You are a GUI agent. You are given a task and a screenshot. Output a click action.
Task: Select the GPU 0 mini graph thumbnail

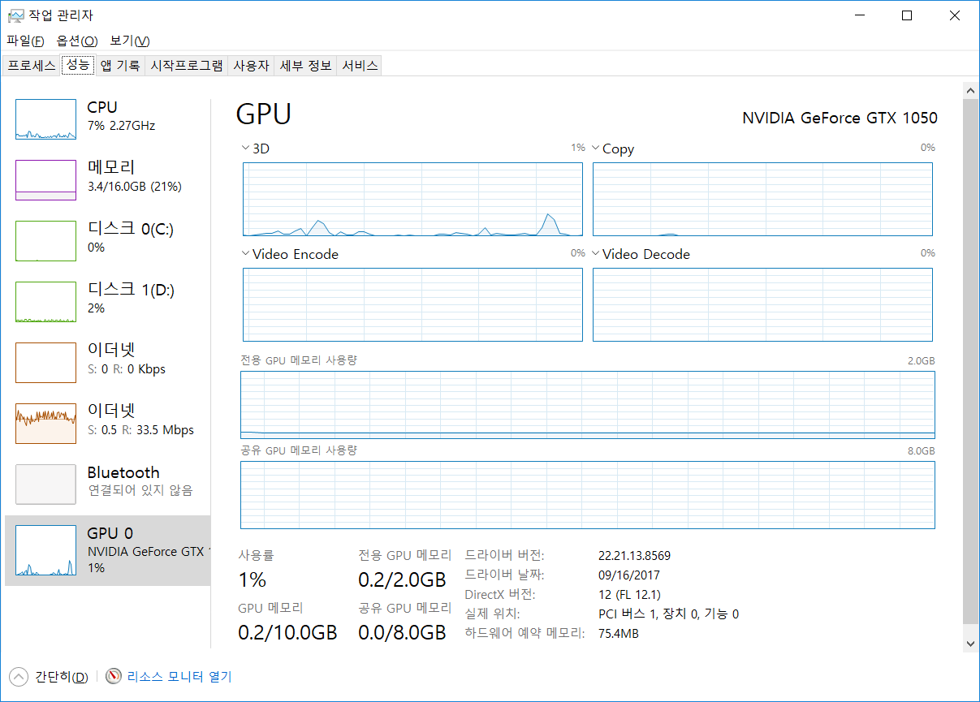[x=46, y=550]
